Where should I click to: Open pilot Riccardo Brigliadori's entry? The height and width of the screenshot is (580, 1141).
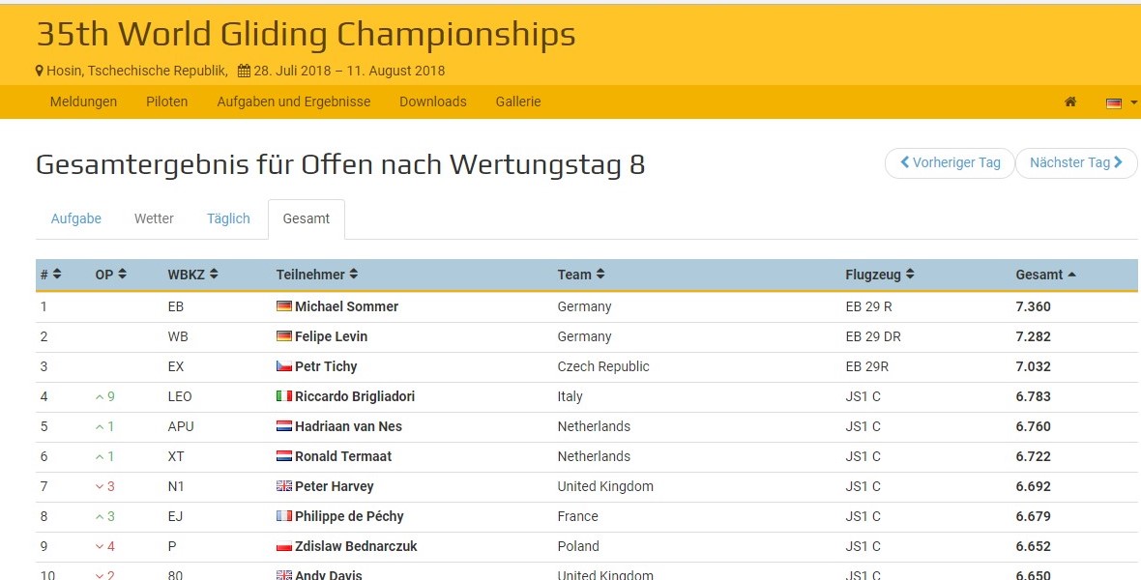coord(355,396)
